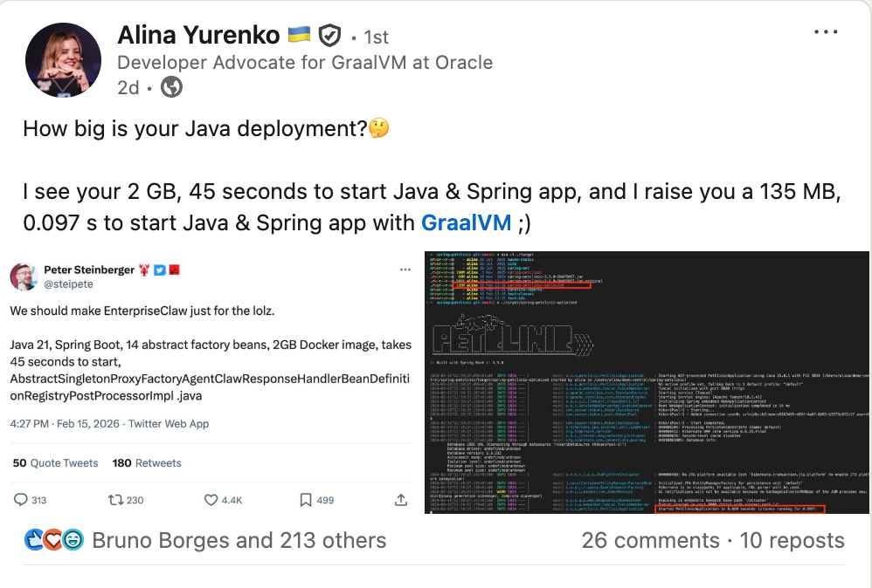Open the embedded Peter Steinberger tweet screenshot
872x588 pixels.
point(211,382)
